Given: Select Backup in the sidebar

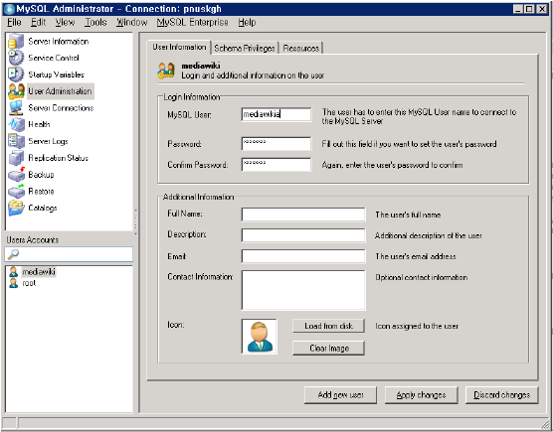Looking at the screenshot, I should click(41, 175).
